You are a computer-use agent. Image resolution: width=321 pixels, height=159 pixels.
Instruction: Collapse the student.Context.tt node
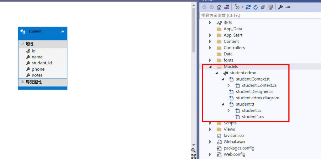pyautogui.click(x=223, y=79)
